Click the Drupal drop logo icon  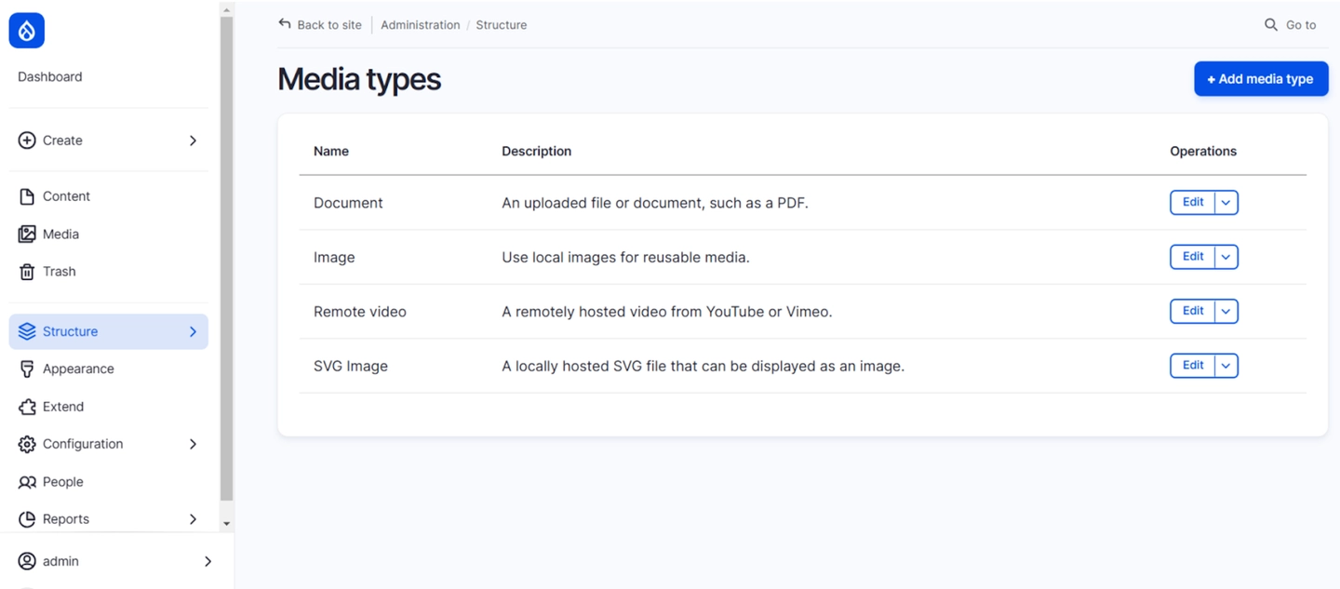tap(27, 31)
